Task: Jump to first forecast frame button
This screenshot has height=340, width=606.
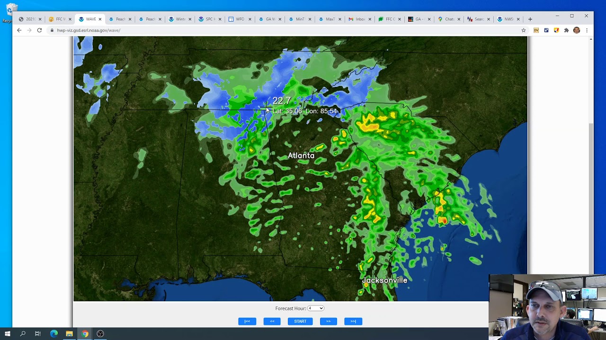Action: click(x=247, y=321)
